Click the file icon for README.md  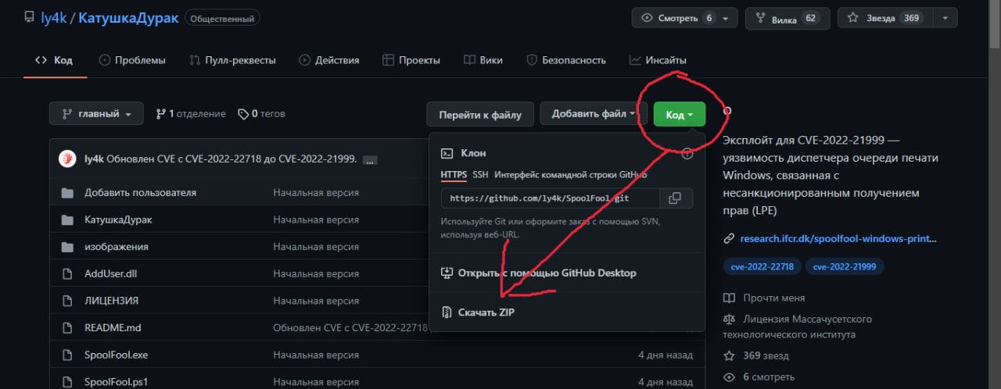[67, 328]
